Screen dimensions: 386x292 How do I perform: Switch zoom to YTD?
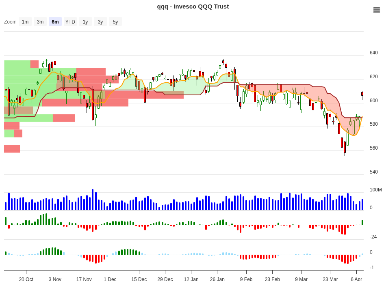pos(70,21)
